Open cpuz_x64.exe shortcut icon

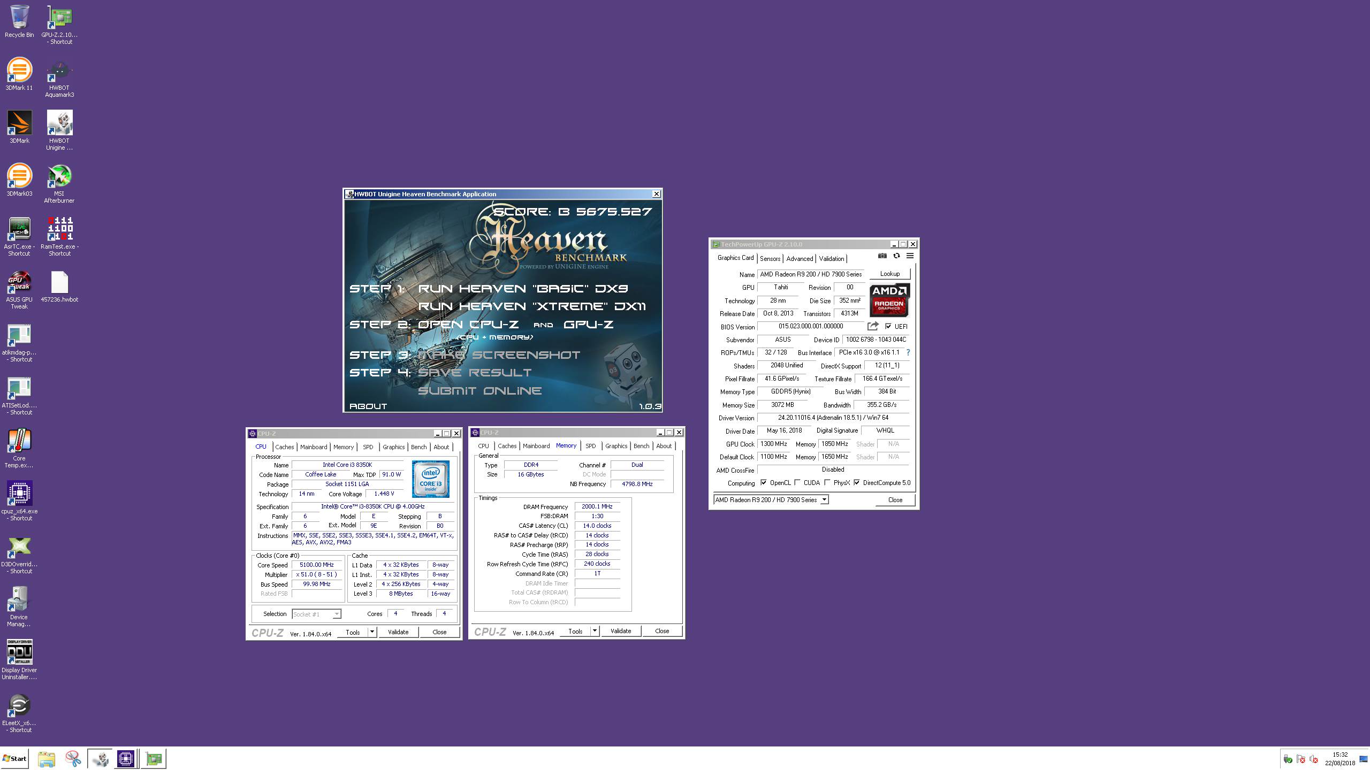(19, 501)
